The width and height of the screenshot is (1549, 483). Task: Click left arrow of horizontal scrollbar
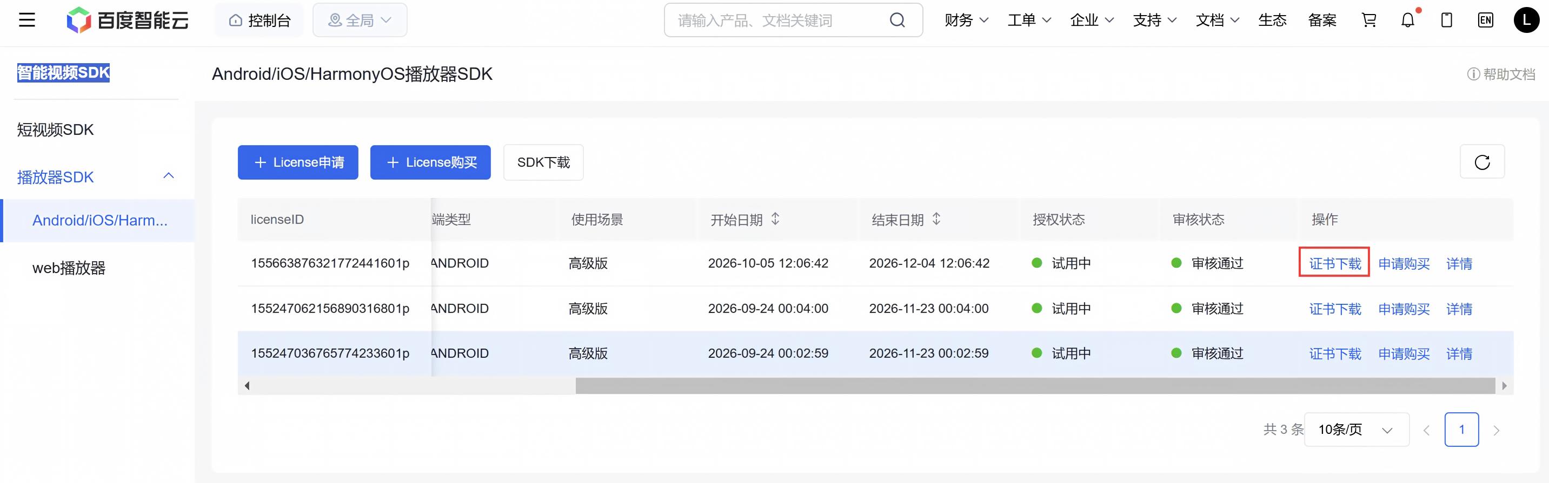[x=247, y=386]
